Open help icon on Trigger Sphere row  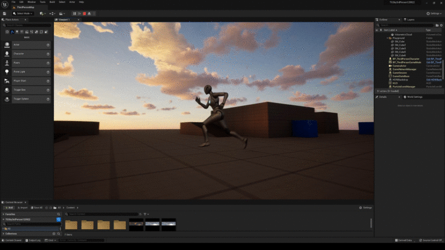tap(48, 99)
